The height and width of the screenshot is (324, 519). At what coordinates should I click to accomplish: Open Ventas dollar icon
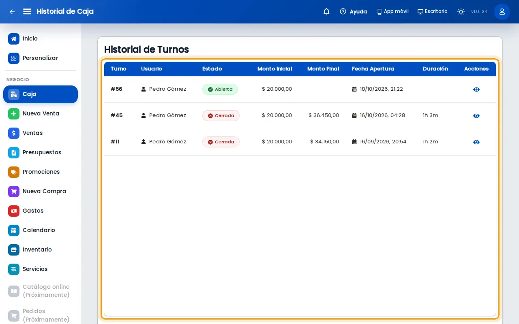[x=14, y=133]
